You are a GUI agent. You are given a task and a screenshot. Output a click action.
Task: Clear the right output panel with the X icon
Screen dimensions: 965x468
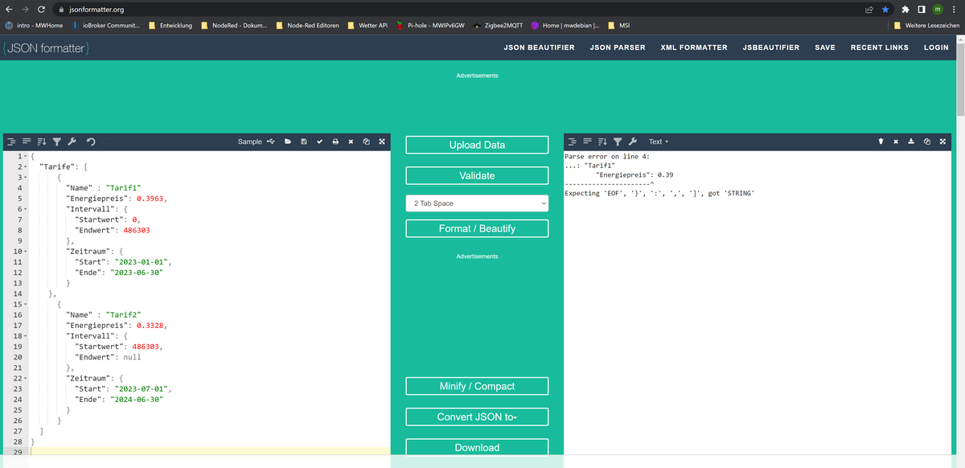[896, 142]
